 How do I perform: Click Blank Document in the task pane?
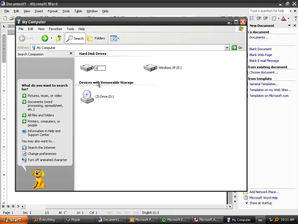[x=260, y=49]
